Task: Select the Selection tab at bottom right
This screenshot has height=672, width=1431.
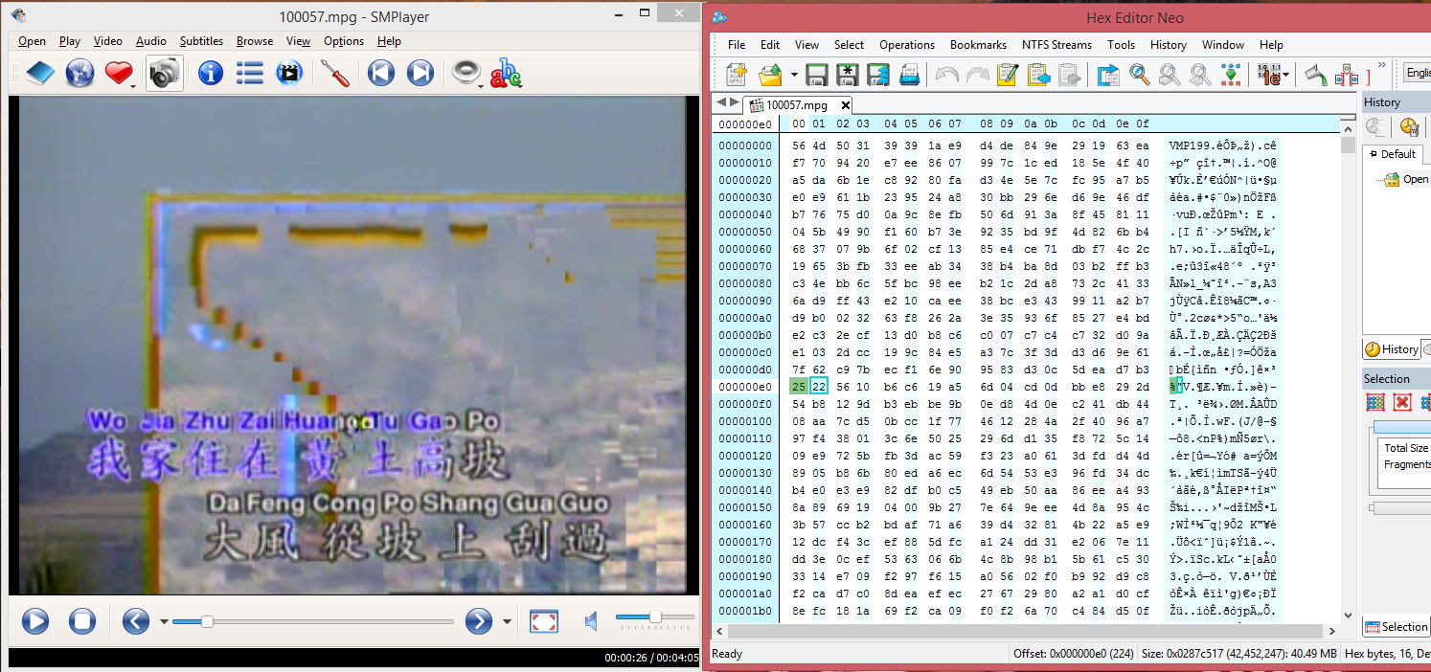Action: (1396, 627)
